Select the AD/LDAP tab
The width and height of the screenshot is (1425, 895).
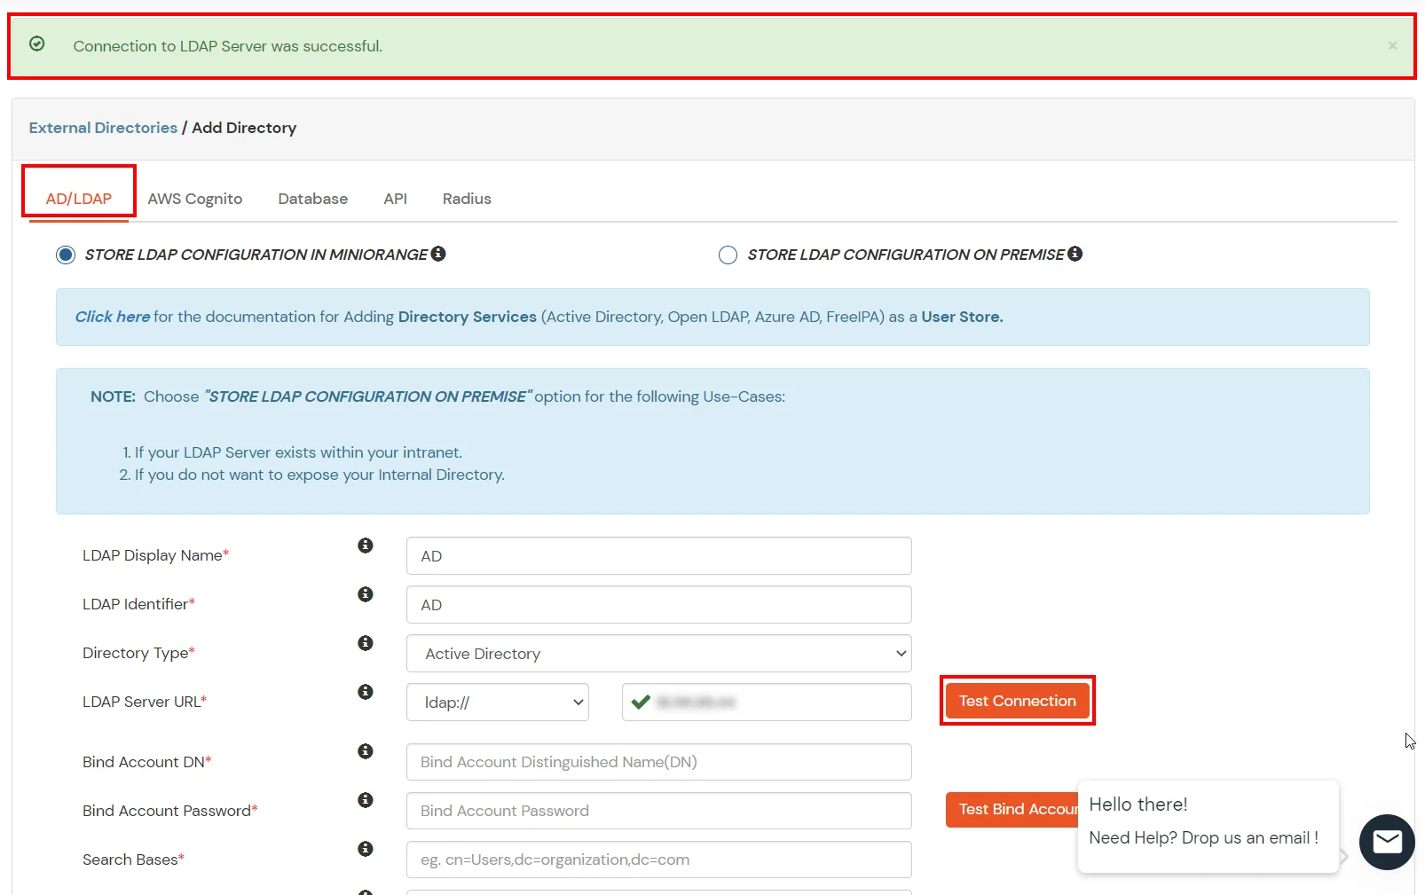[x=79, y=199]
